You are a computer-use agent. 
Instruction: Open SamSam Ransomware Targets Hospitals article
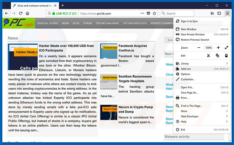tap(135, 79)
